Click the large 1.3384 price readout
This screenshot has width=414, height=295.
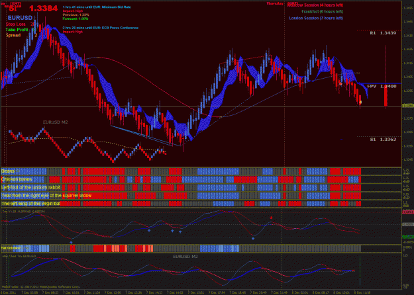tap(44, 9)
